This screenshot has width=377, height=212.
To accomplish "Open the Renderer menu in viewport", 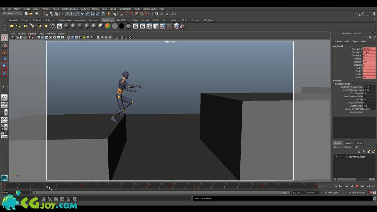I will pyautogui.click(x=51, y=34).
